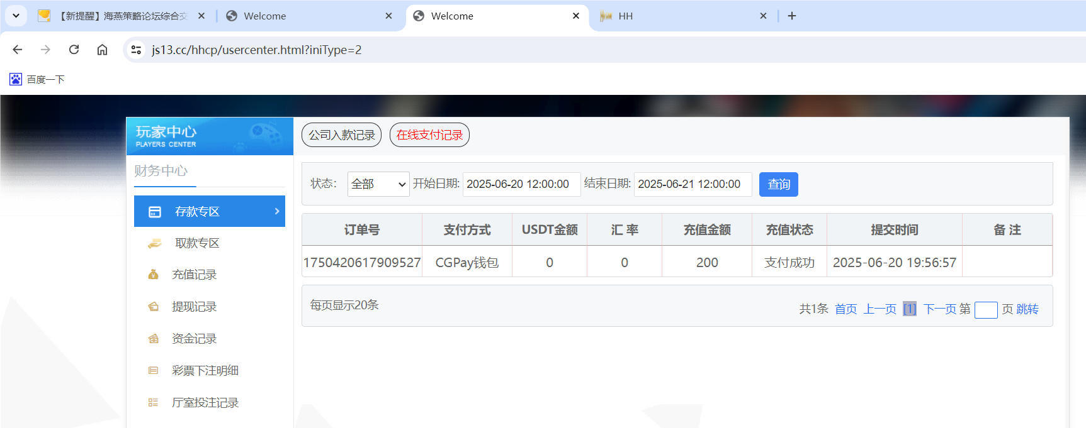Open 取款专区 in the sidebar

(197, 243)
